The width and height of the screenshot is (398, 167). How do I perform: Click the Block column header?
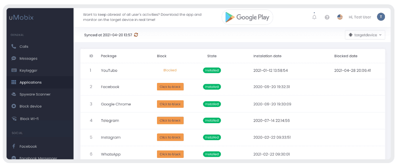162,56
